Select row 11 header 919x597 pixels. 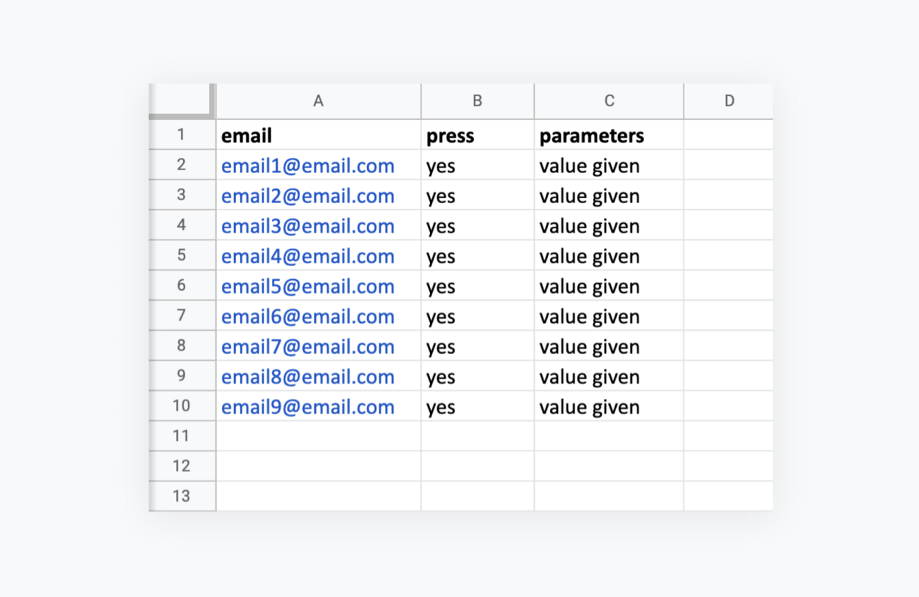click(182, 436)
